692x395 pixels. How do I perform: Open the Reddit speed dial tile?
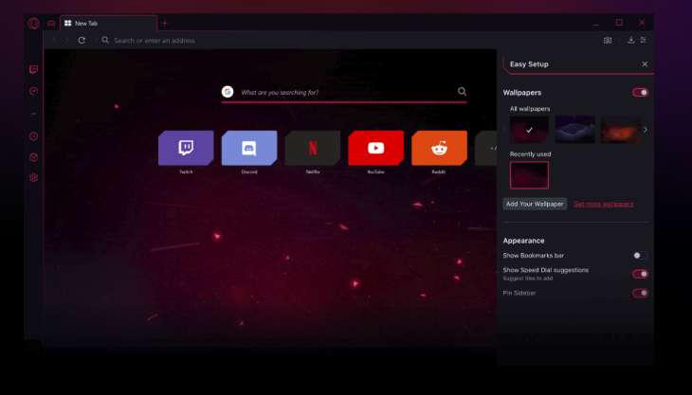pyautogui.click(x=439, y=148)
